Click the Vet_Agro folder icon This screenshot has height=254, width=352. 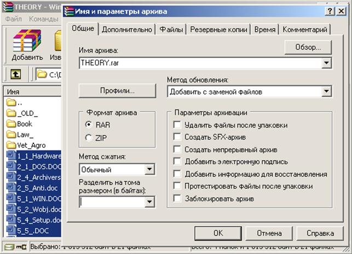11,145
